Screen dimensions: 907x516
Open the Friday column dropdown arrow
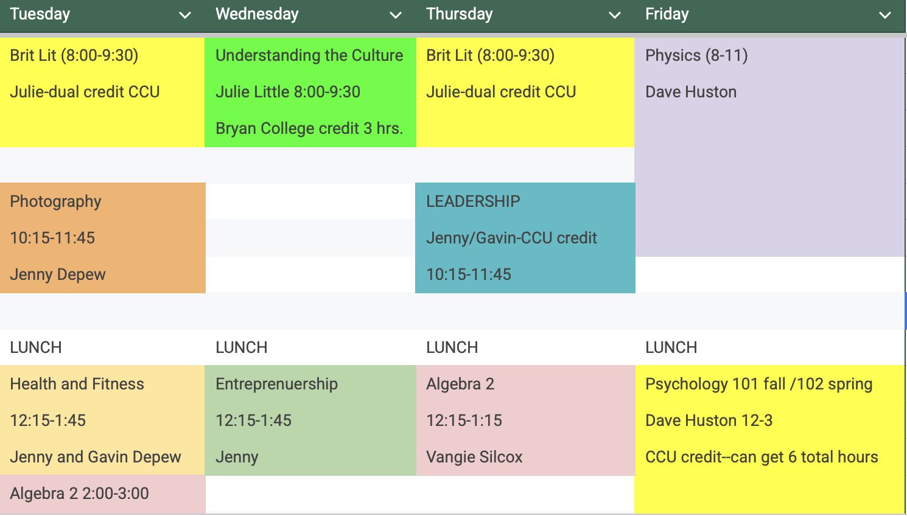(885, 15)
